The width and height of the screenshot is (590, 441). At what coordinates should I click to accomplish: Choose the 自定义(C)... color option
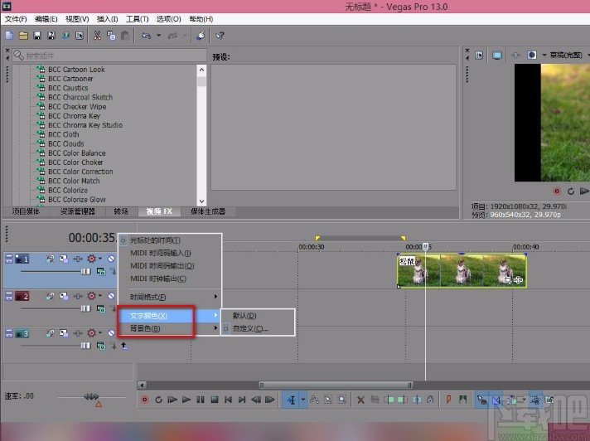point(249,328)
